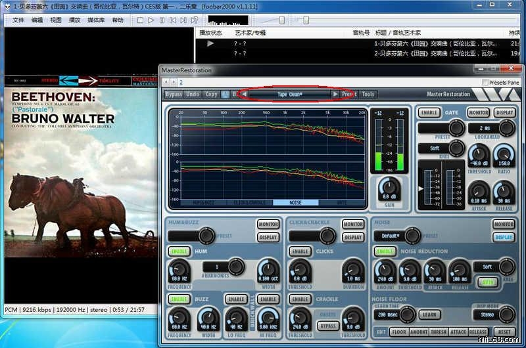Click the Hum Frequency knob
The image size is (526, 348).
tap(179, 269)
